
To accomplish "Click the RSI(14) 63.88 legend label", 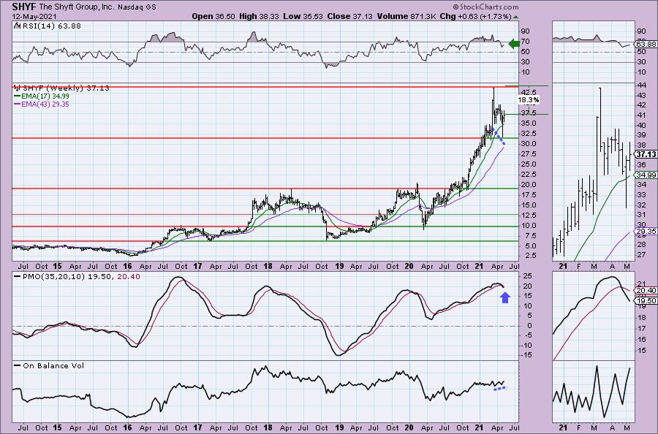I will pos(50,26).
